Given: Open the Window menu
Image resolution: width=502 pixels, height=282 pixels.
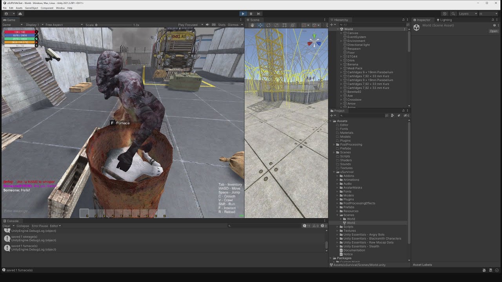Looking at the screenshot, I should coord(60,8).
